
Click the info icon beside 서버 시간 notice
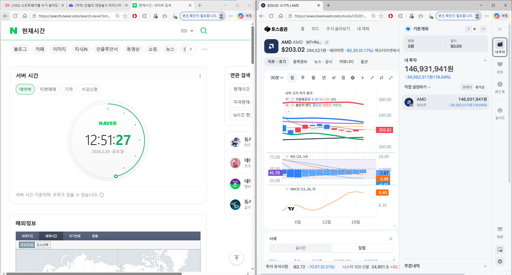click(x=102, y=195)
